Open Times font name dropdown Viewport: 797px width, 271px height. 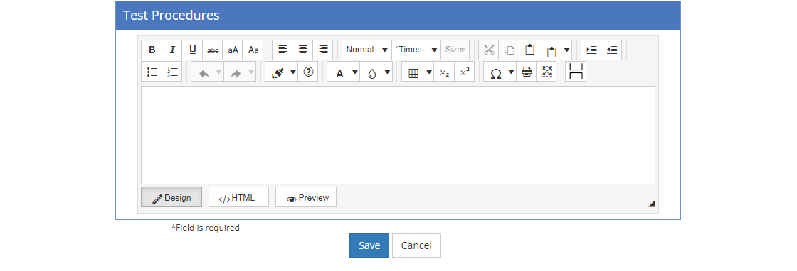pyautogui.click(x=416, y=50)
